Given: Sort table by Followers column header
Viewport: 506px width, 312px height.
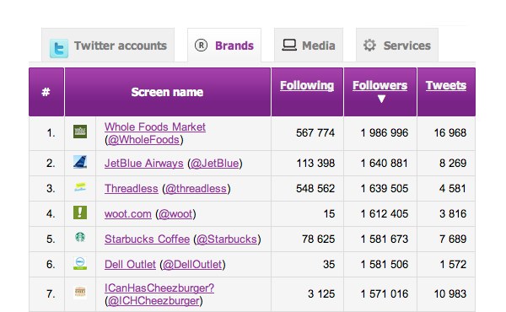Looking at the screenshot, I should (x=379, y=85).
